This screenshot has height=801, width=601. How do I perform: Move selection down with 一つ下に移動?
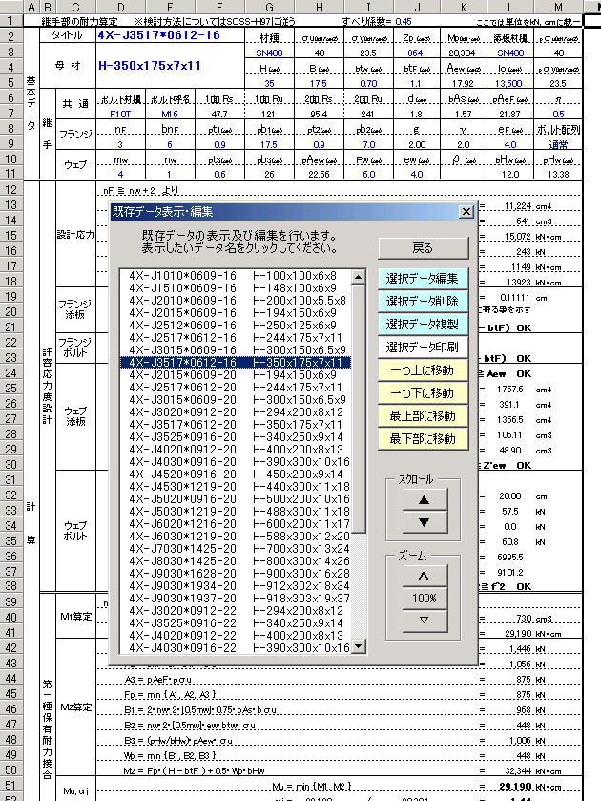click(423, 392)
